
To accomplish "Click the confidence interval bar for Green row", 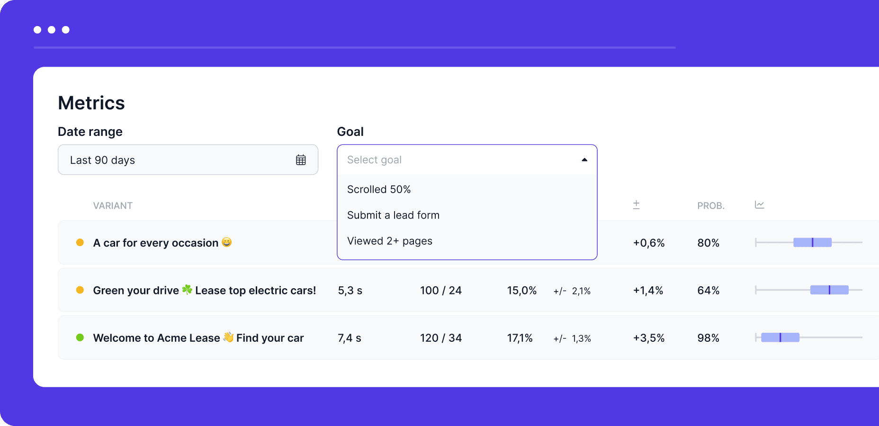I will [x=829, y=290].
